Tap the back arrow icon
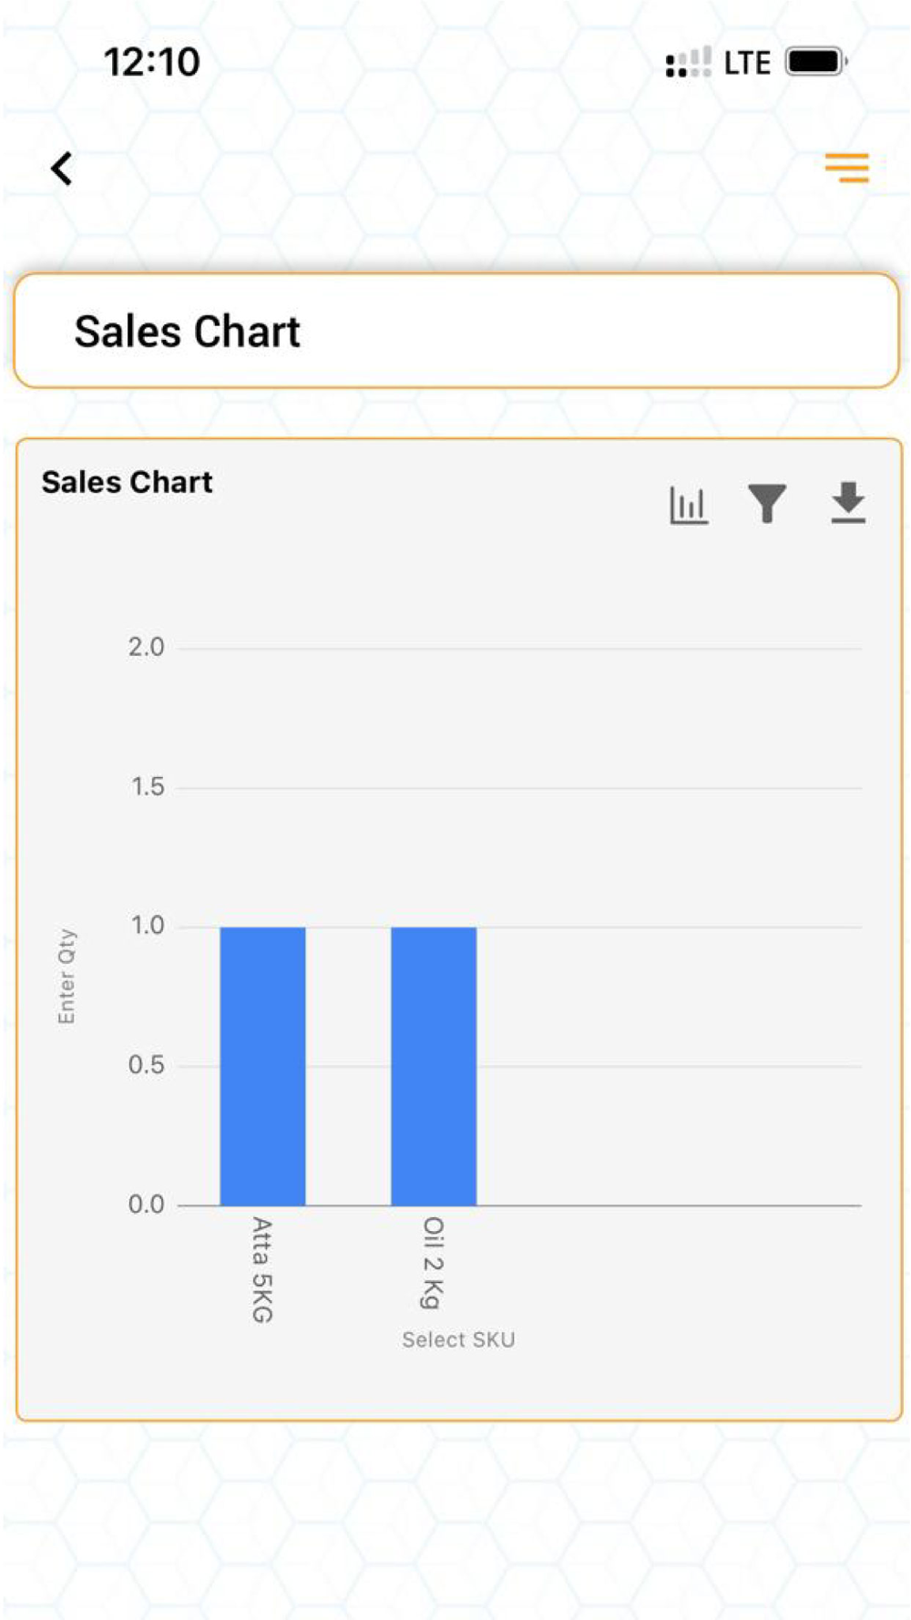911x1620 pixels. click(x=61, y=169)
